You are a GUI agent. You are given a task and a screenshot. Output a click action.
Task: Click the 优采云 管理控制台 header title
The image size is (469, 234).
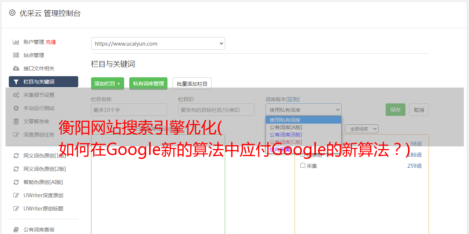tap(50, 13)
